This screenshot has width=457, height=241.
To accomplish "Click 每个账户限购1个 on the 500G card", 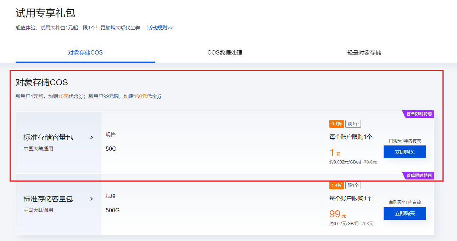I will (351, 199).
